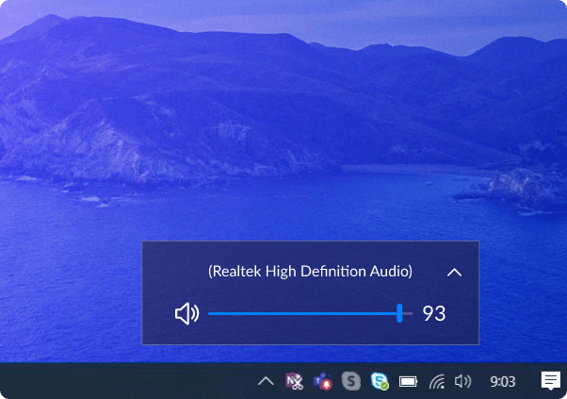The width and height of the screenshot is (567, 399).
Task: Mute the speaker using the flyout speaker icon
Action: point(186,314)
